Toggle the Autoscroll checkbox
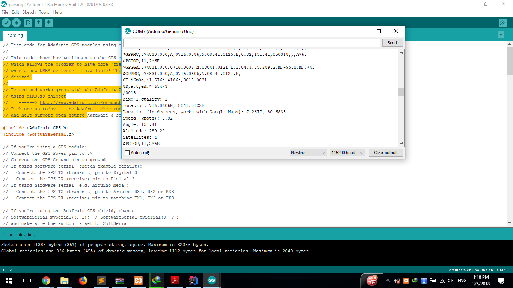The image size is (513, 288). tap(127, 153)
